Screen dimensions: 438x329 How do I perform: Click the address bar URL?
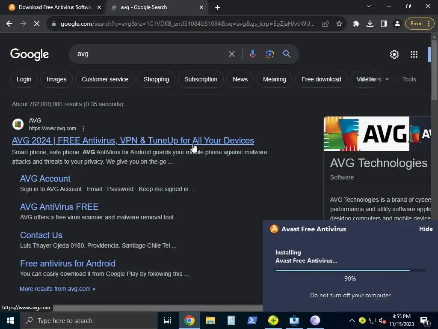187,24
